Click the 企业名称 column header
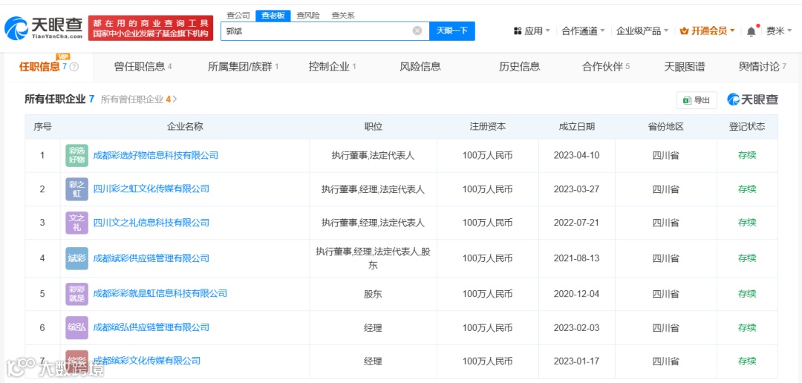The image size is (802, 383). [x=185, y=127]
